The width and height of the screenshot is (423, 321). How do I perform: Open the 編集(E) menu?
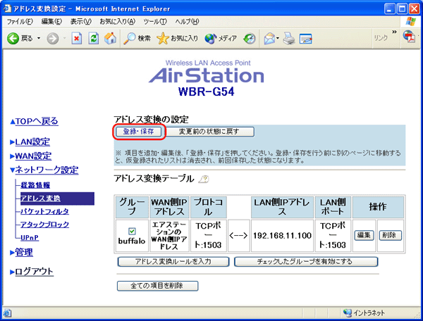click(51, 22)
